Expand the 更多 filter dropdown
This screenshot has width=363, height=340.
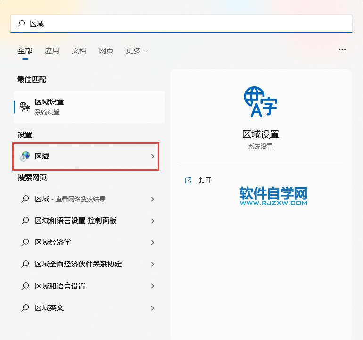tap(137, 51)
